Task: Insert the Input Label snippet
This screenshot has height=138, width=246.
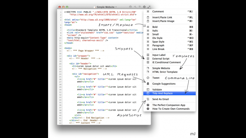Action: point(169,55)
